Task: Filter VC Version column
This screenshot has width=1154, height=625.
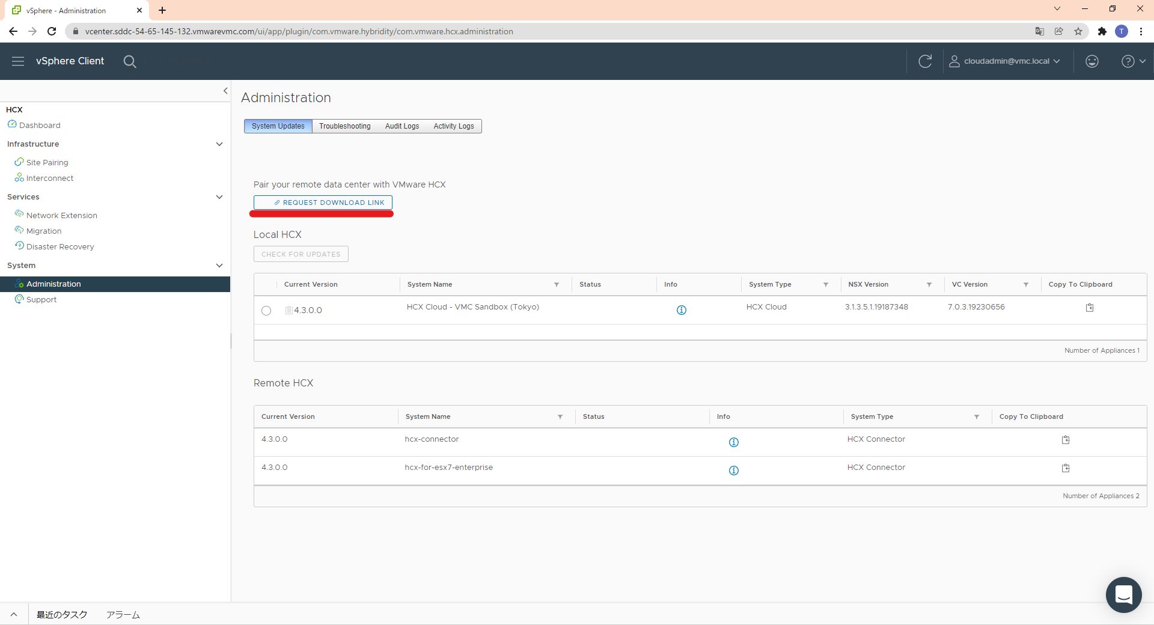Action: pos(1026,285)
